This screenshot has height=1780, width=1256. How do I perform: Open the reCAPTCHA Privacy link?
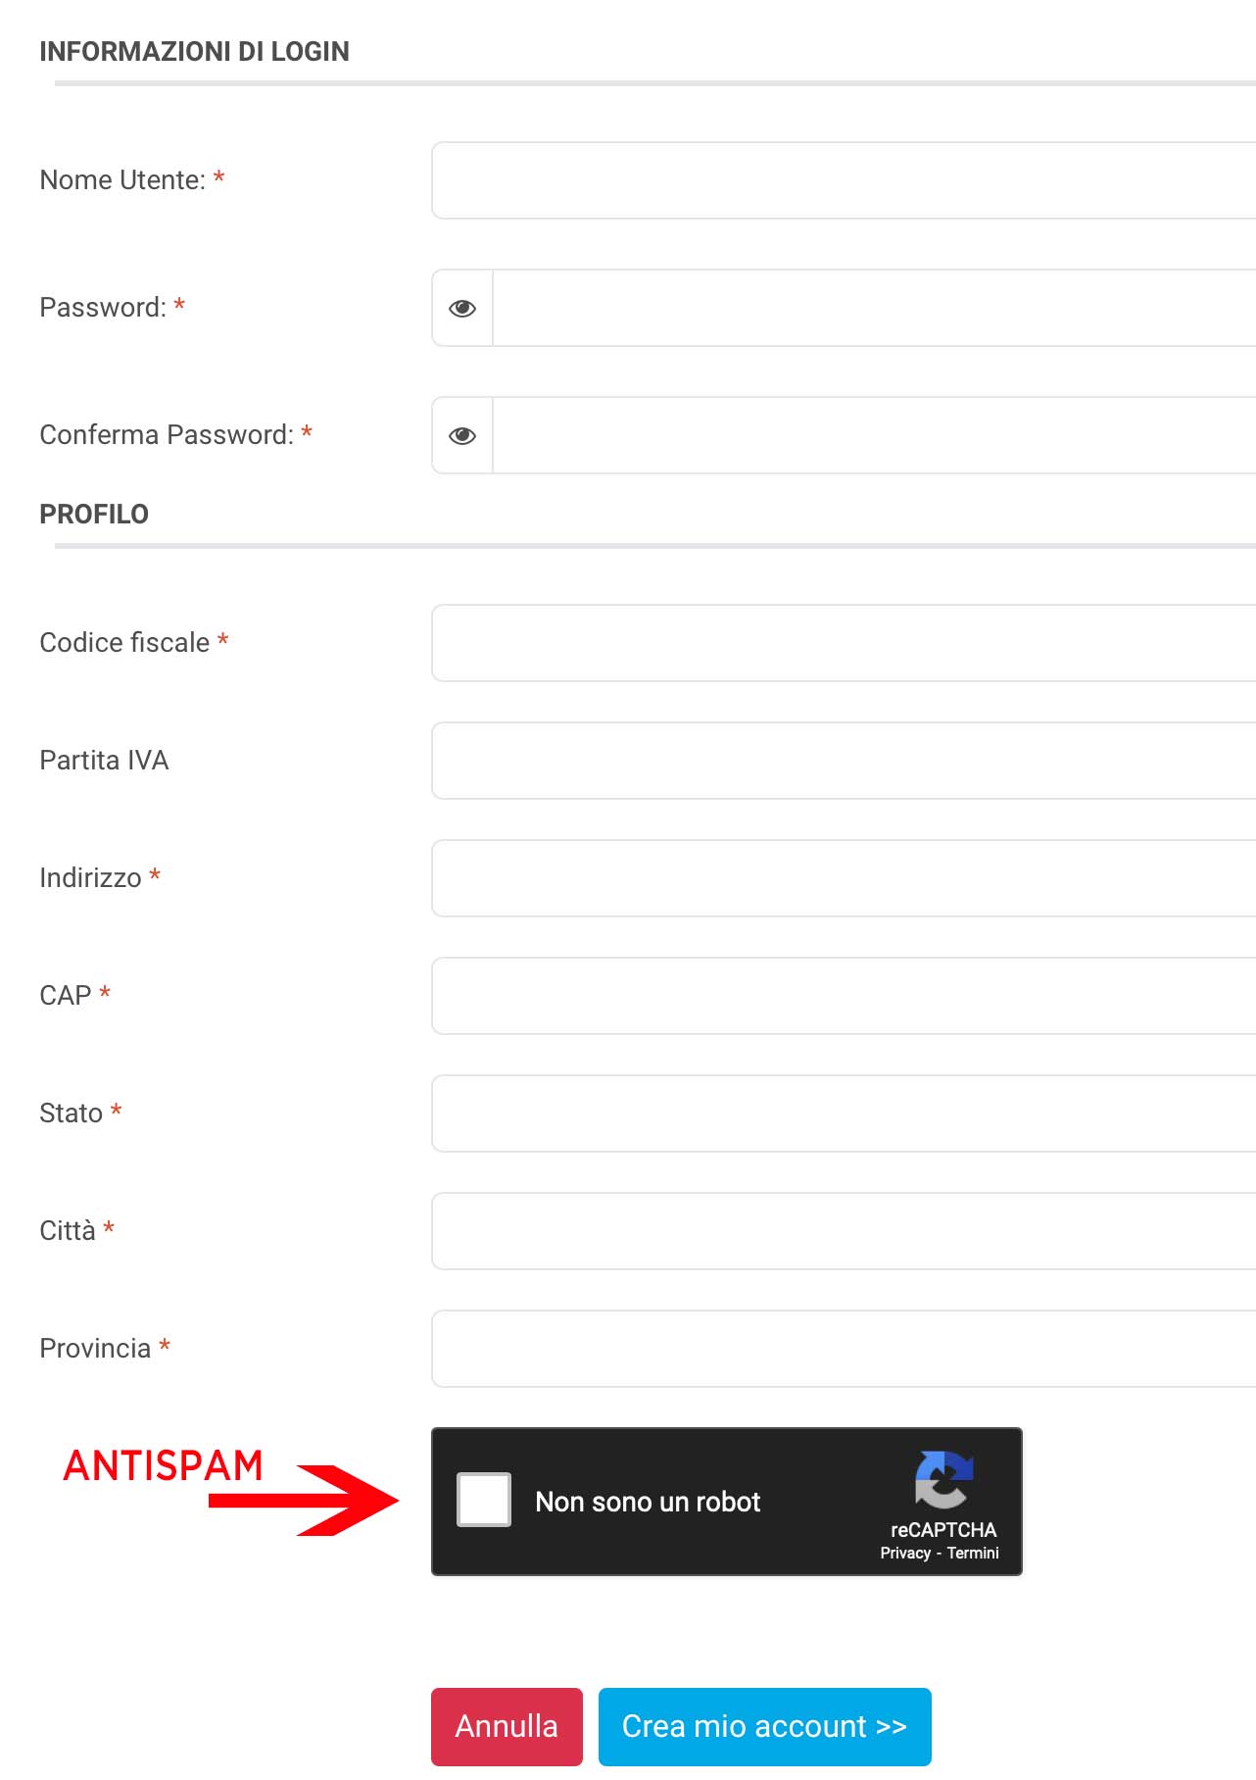pyautogui.click(x=904, y=1554)
